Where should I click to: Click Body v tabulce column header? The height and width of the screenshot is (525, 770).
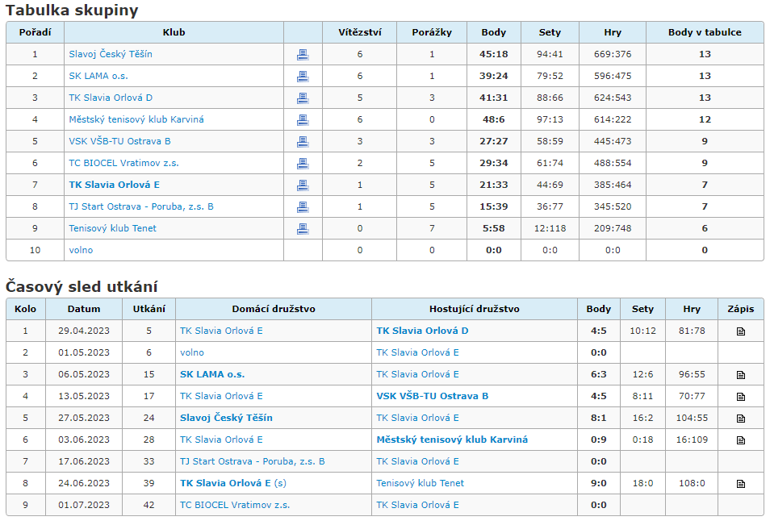tap(705, 32)
